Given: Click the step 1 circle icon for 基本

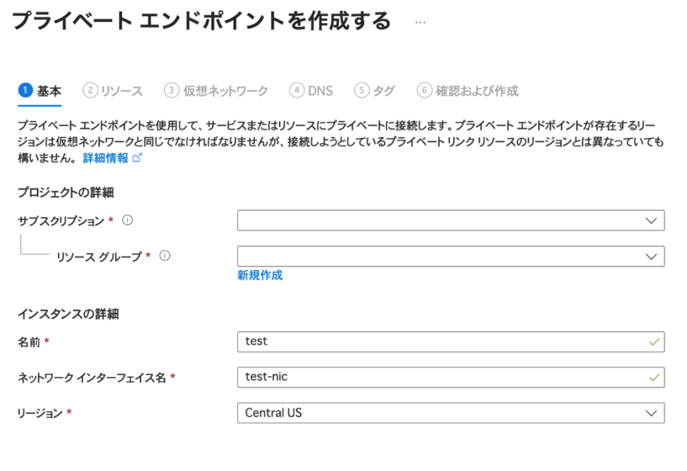Looking at the screenshot, I should [x=25, y=90].
